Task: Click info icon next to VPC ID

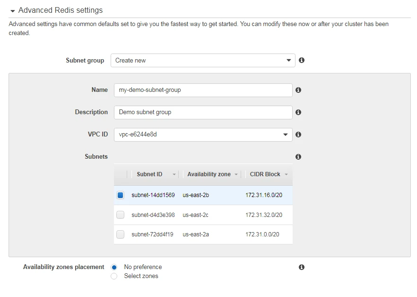Action: click(298, 135)
